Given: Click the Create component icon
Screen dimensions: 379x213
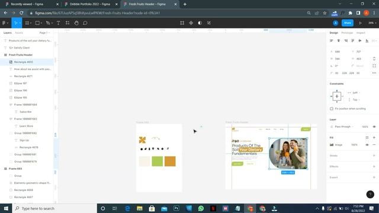Looking at the screenshot, I should tap(191, 23).
